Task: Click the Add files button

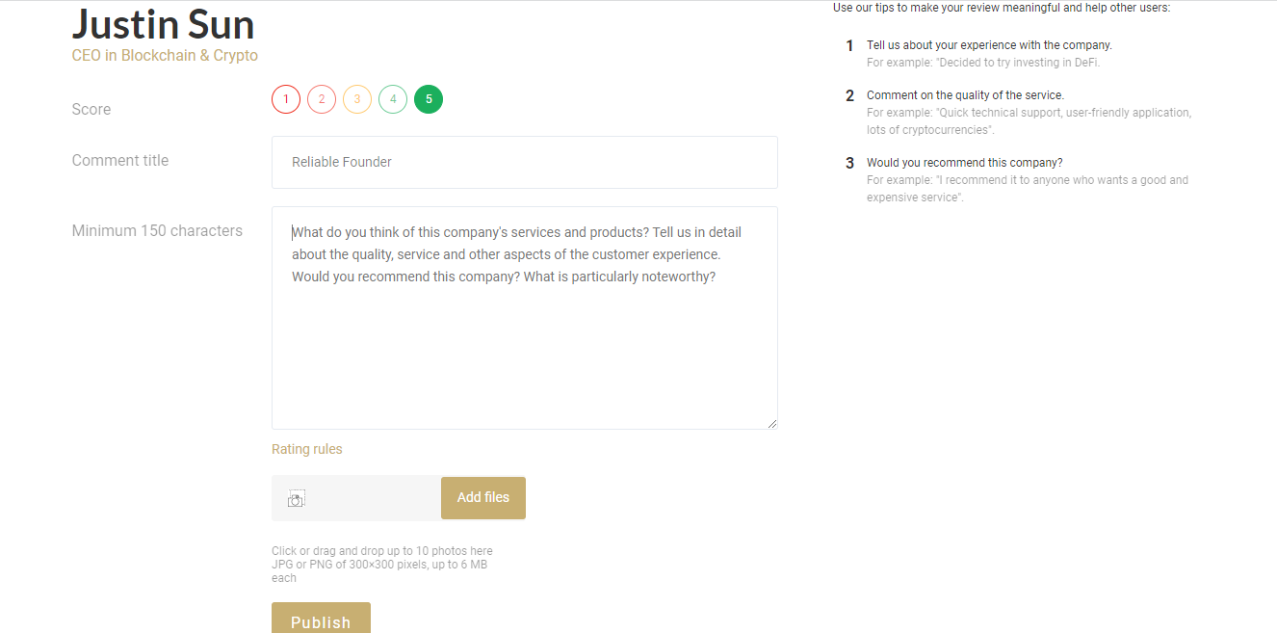Action: (482, 497)
